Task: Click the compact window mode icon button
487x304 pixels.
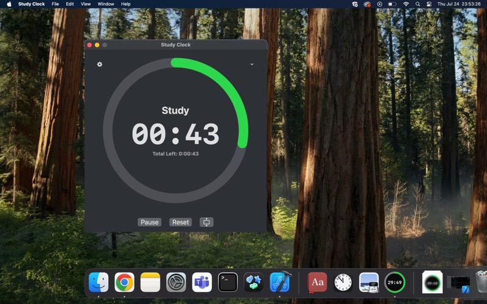Action: pyautogui.click(x=206, y=222)
